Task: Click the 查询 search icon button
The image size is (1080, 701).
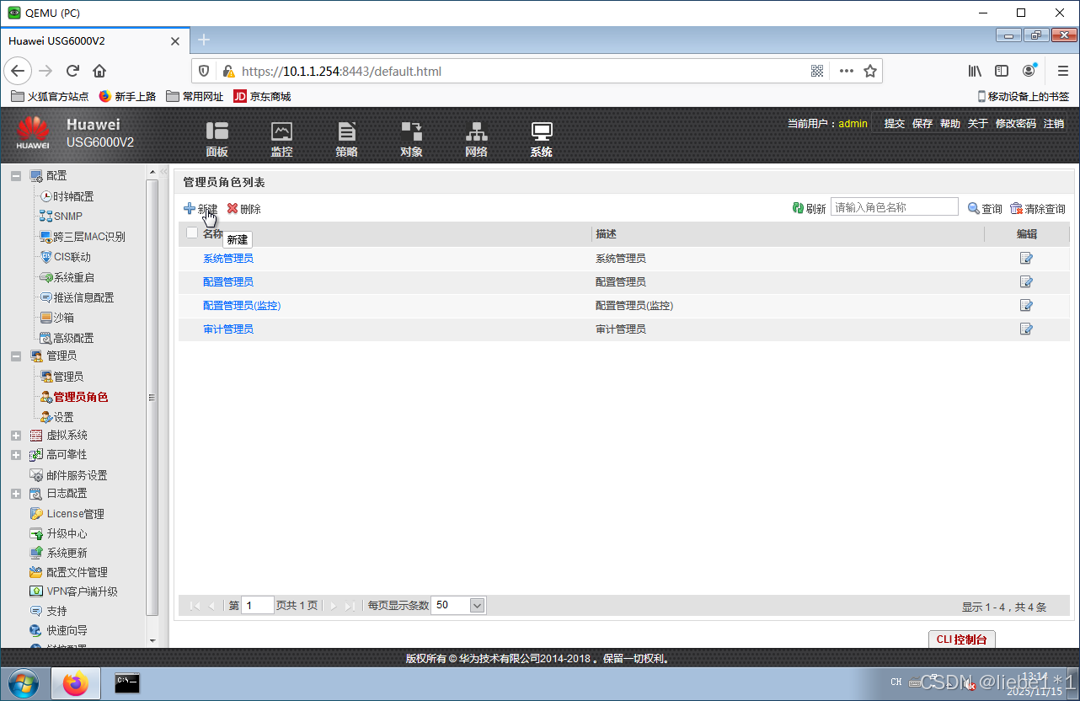Action: [x=985, y=208]
